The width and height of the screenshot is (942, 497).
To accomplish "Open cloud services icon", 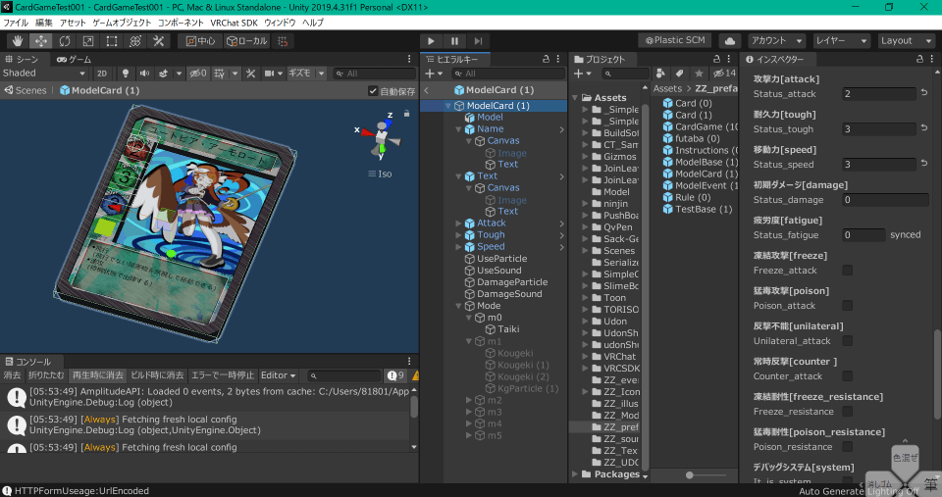I will coord(729,41).
